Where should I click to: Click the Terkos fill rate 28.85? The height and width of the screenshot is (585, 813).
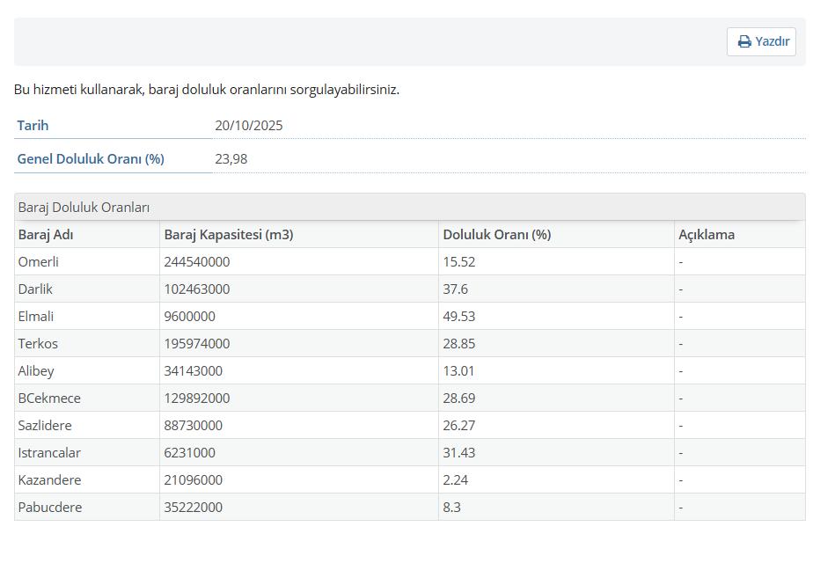click(458, 344)
